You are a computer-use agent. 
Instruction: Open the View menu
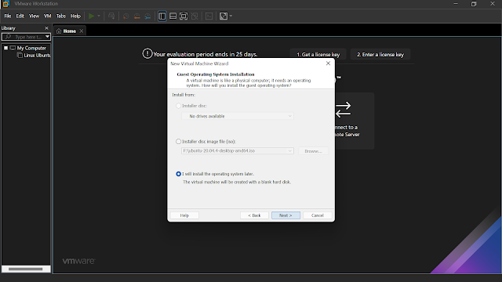(34, 16)
